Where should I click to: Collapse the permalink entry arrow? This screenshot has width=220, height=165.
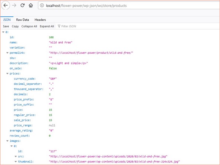(x=7, y=53)
